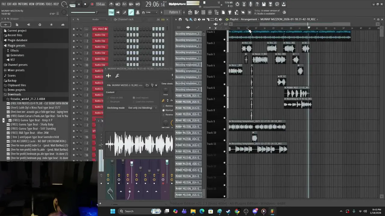Expand the Demo projects folder
Screen dimensions: 385x216
[x=16, y=90]
